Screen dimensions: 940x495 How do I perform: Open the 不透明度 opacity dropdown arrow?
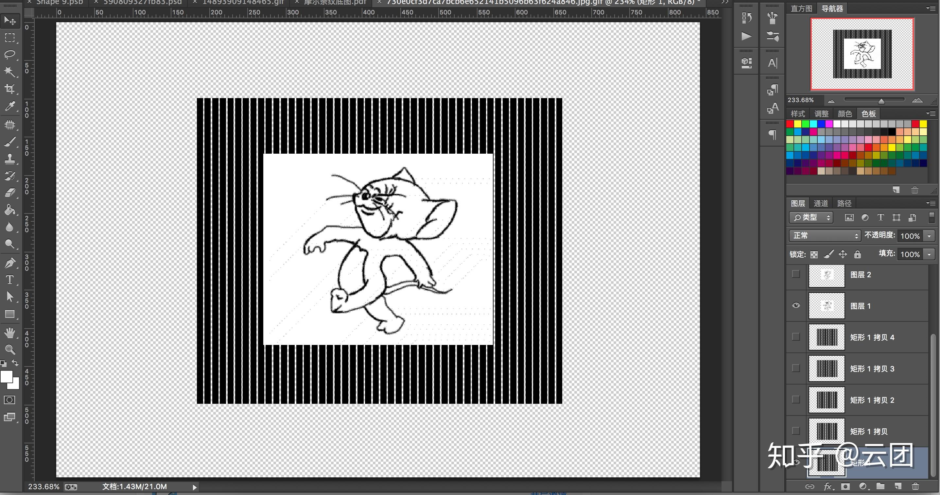click(930, 236)
